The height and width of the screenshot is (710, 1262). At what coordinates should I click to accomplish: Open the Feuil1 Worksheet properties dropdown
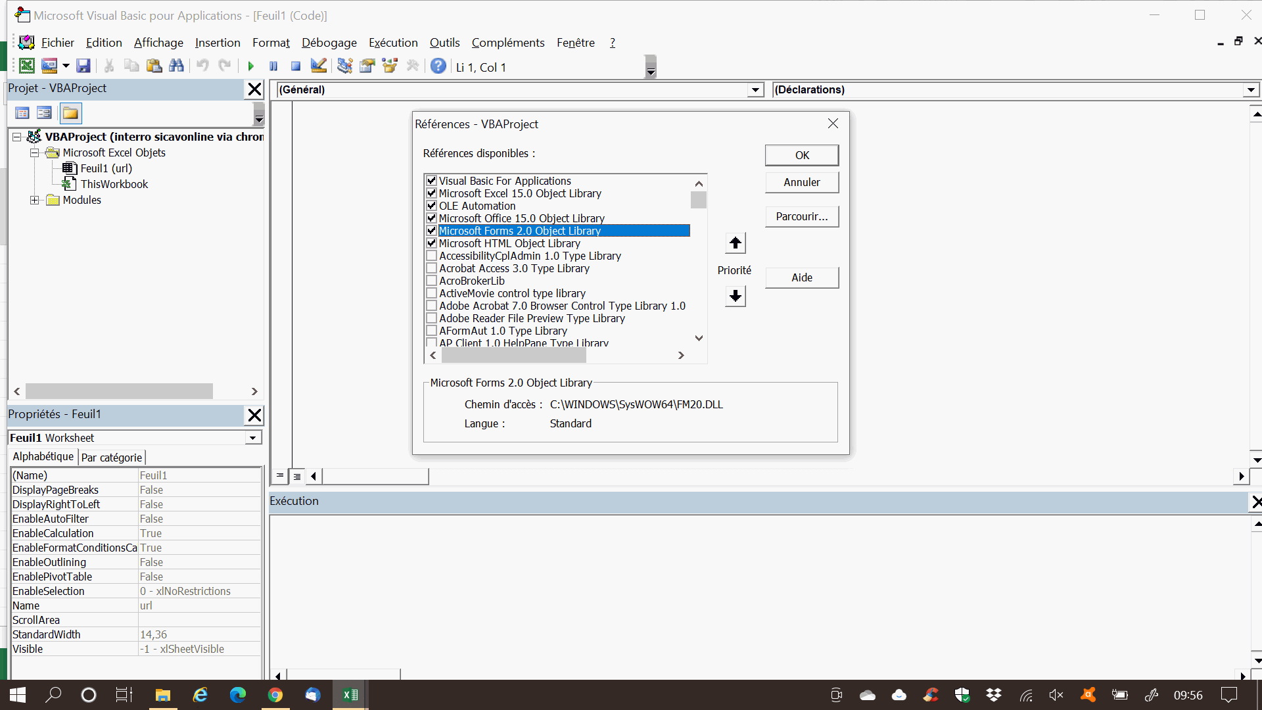tap(253, 438)
